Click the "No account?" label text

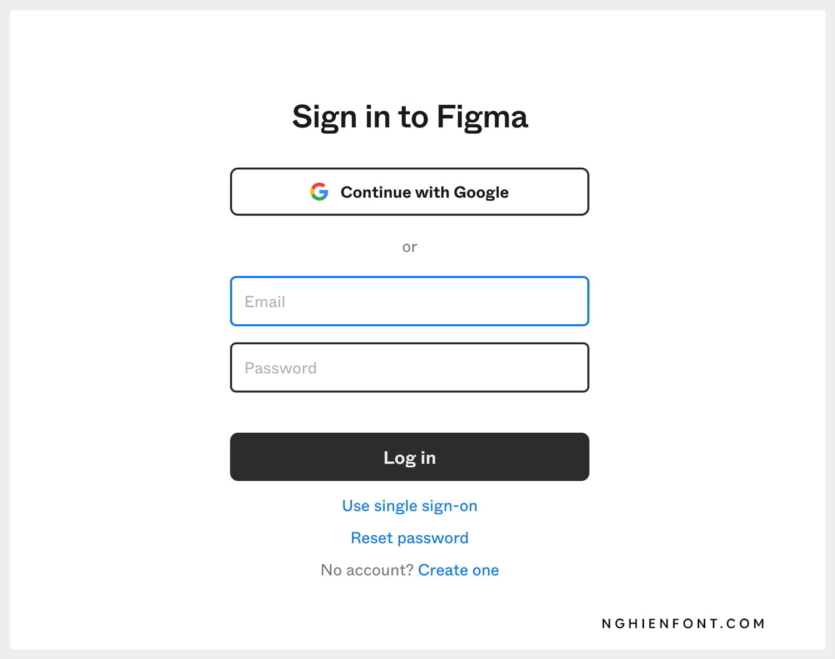pos(367,570)
